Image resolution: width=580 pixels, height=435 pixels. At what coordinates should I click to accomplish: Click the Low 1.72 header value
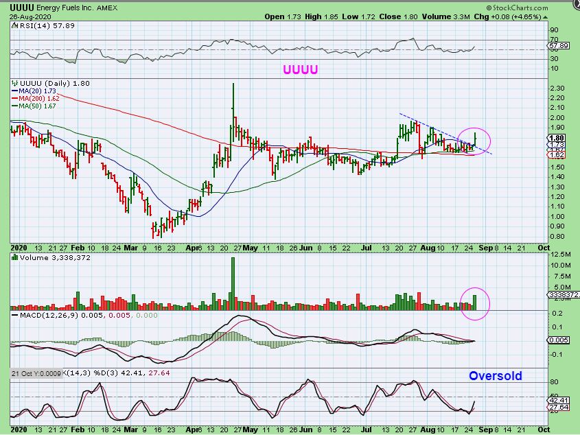point(358,16)
